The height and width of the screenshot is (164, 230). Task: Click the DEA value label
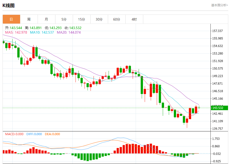click(52, 134)
